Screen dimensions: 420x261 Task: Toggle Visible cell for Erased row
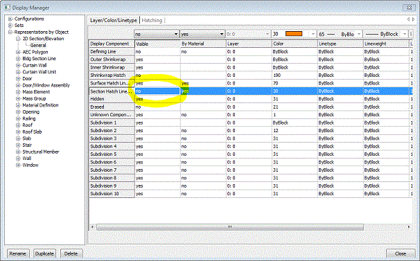(x=157, y=107)
